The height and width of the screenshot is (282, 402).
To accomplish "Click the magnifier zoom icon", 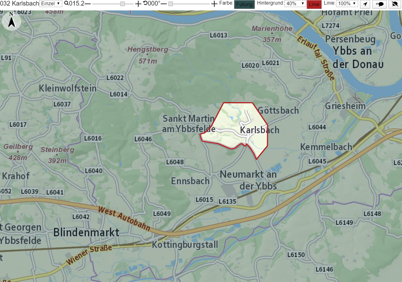I will (66, 3).
